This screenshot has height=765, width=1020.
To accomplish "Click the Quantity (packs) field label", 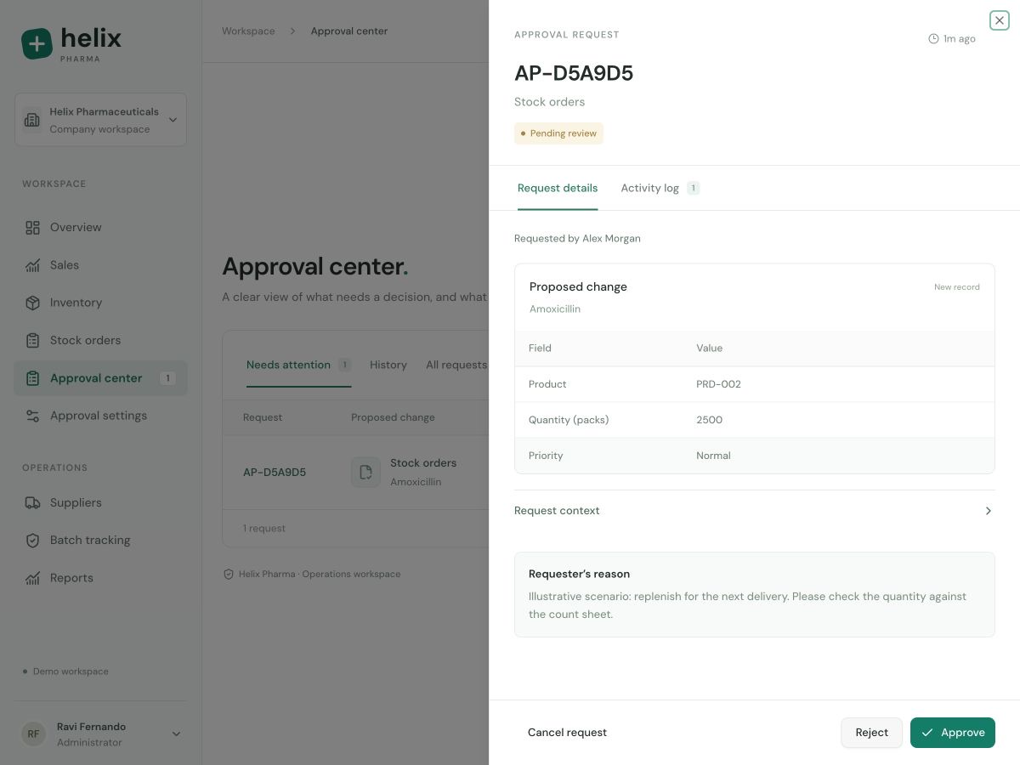I will pos(569,420).
